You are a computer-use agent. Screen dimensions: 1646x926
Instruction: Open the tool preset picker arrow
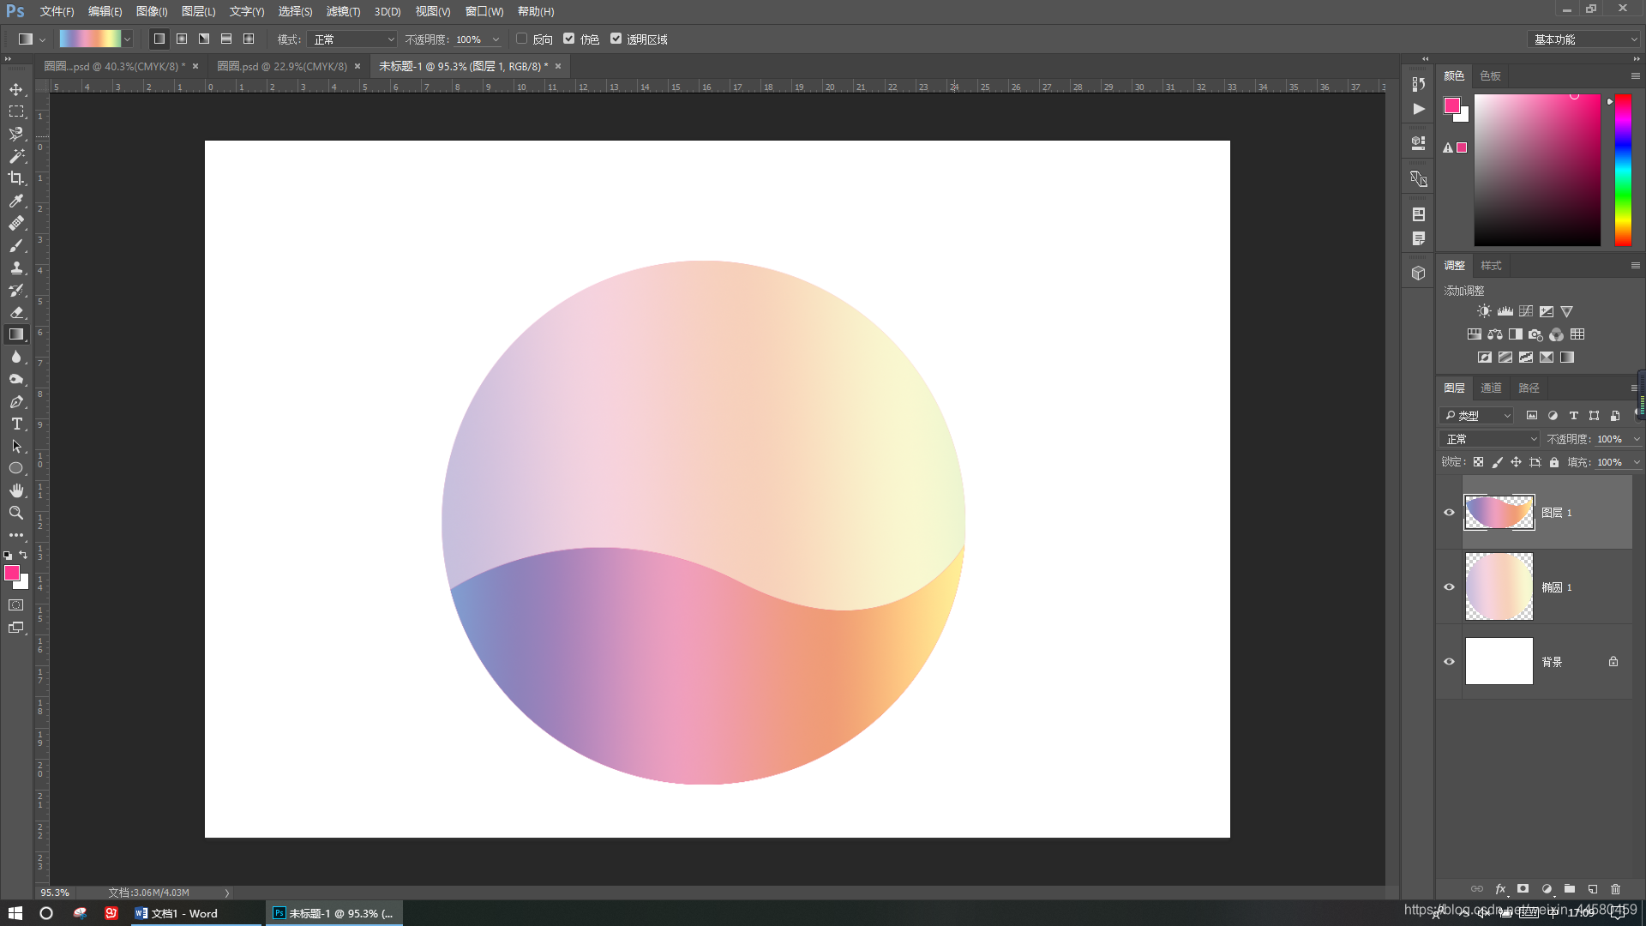pyautogui.click(x=42, y=39)
